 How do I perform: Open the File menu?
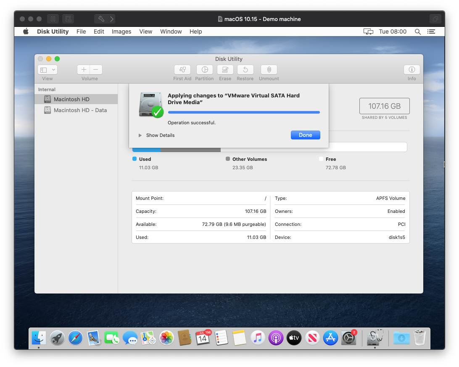(81, 31)
